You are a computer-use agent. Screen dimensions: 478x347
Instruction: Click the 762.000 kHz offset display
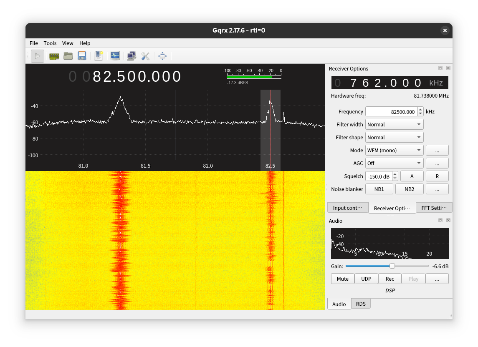tap(389, 83)
